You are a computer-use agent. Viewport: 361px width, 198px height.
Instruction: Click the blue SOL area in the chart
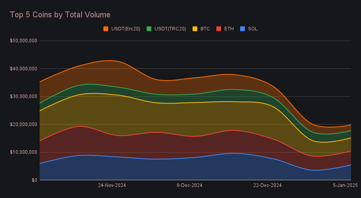(x=159, y=170)
